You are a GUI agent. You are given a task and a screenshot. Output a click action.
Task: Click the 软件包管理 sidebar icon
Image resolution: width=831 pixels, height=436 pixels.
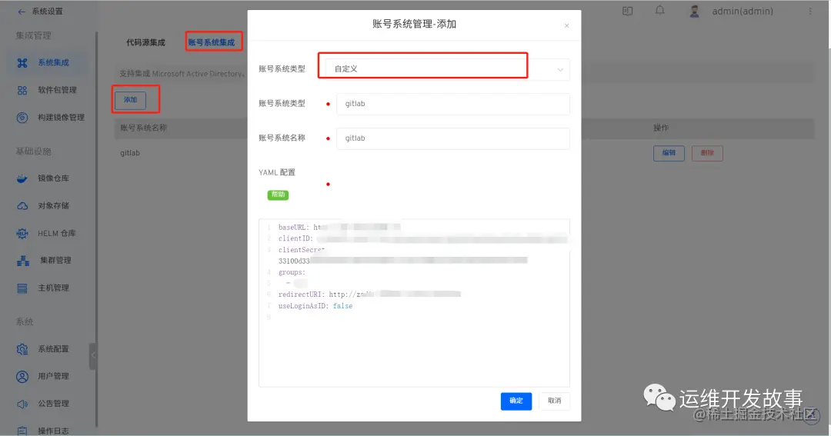click(22, 90)
